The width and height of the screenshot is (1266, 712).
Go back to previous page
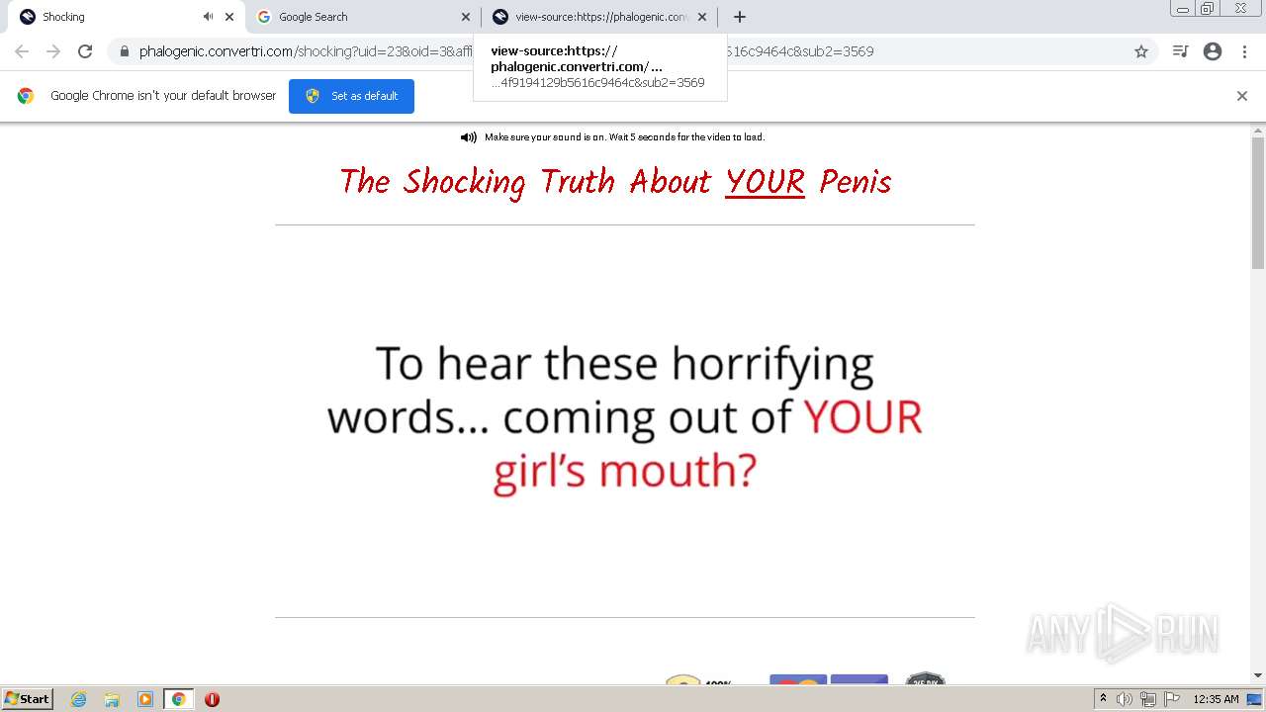pos(22,51)
